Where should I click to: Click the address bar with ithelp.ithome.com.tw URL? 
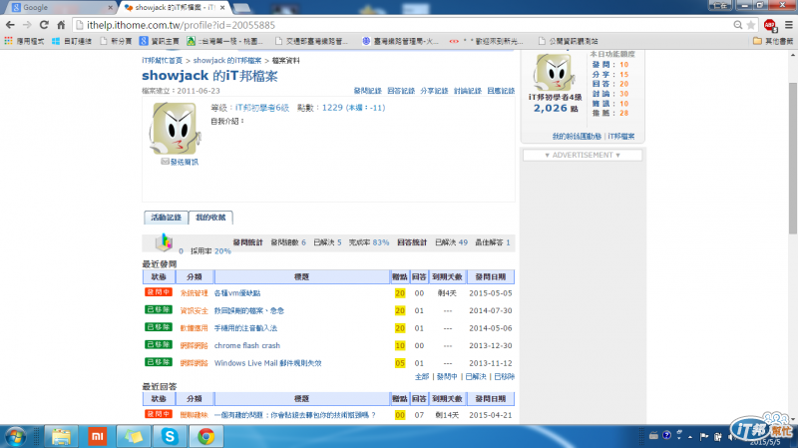pyautogui.click(x=402, y=25)
